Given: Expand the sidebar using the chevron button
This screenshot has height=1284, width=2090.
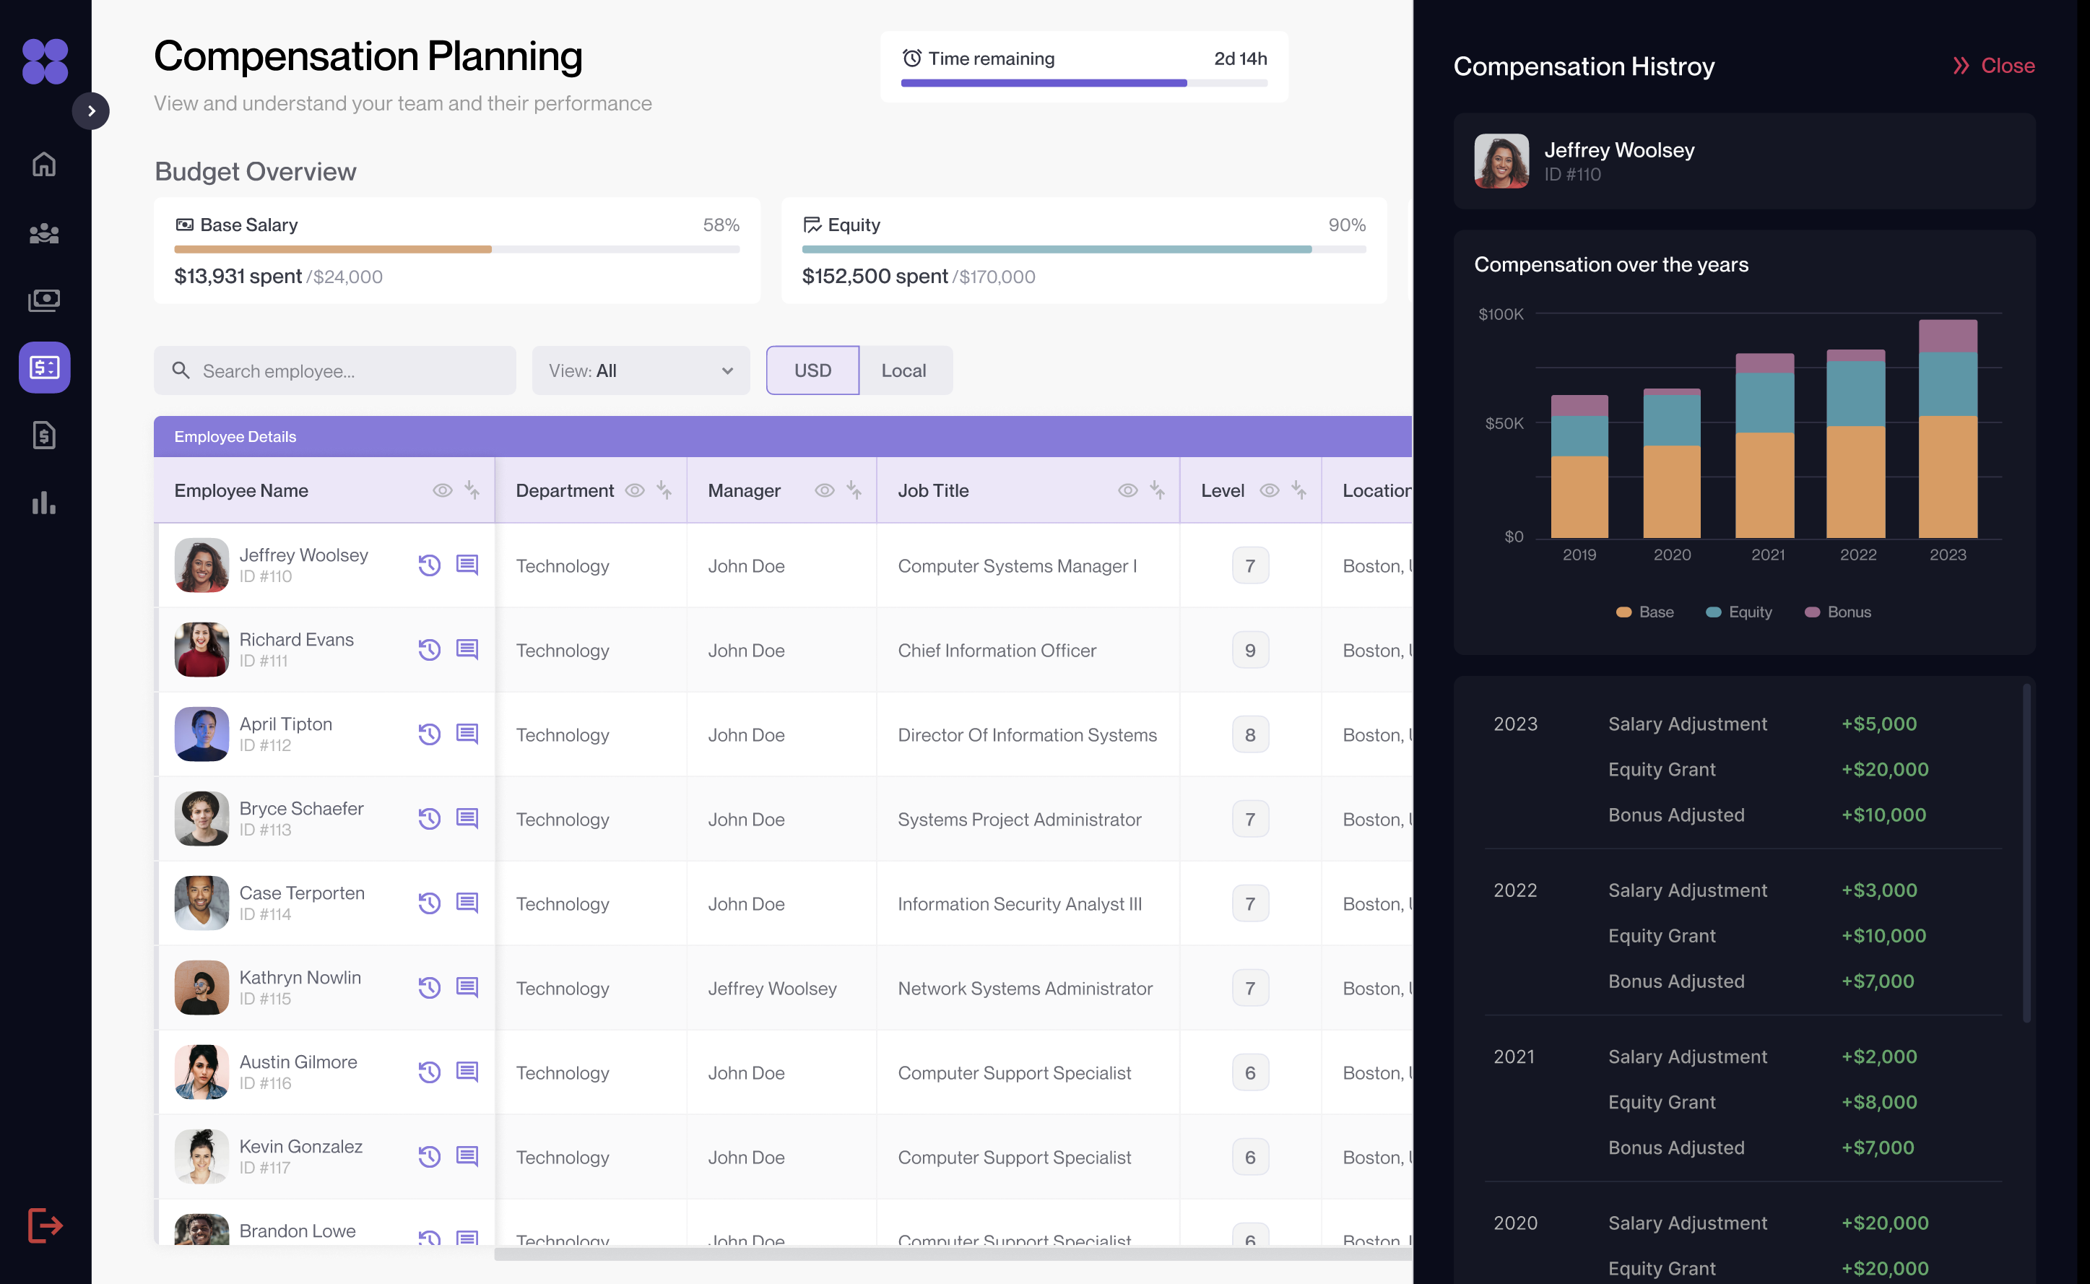Looking at the screenshot, I should tap(91, 111).
